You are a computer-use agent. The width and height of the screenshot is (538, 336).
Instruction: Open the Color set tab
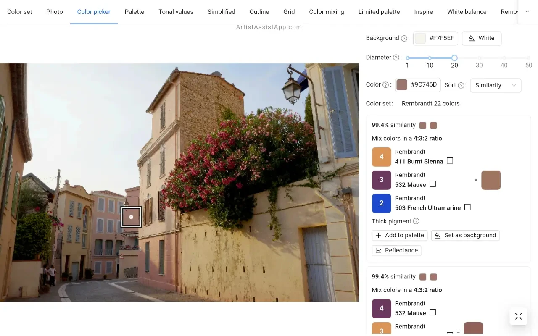click(x=20, y=12)
